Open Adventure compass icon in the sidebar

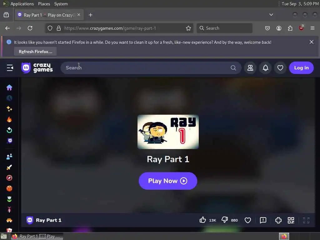coord(9,178)
